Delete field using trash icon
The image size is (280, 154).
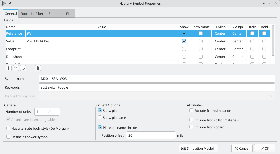point(38,68)
